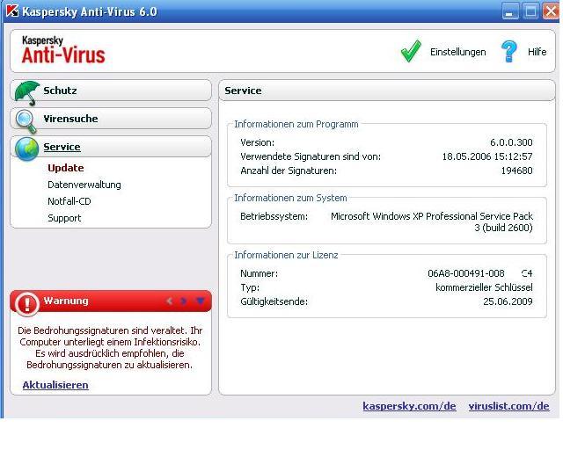Click the license number 06A8-000491-008

point(465,273)
